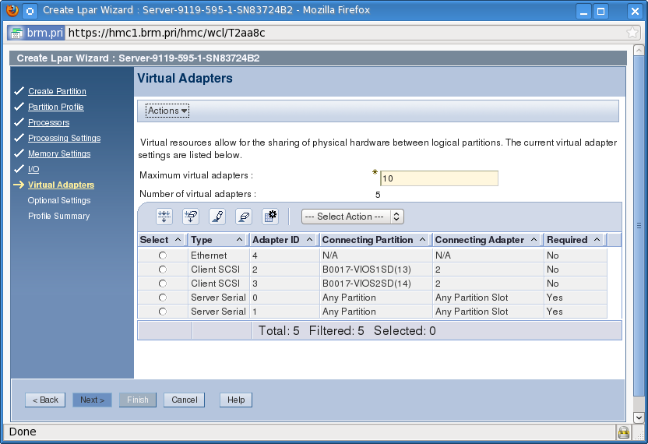The width and height of the screenshot is (648, 444).
Task: Open the Partition Profile link
Action: click(x=55, y=107)
